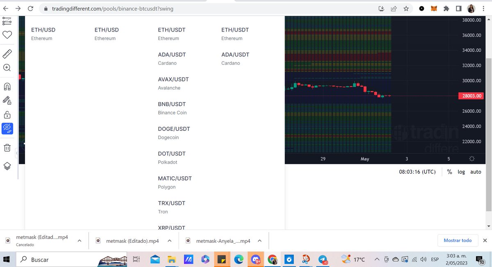Expand options for metmask-Anyela_....mp4 download

pos(260,241)
